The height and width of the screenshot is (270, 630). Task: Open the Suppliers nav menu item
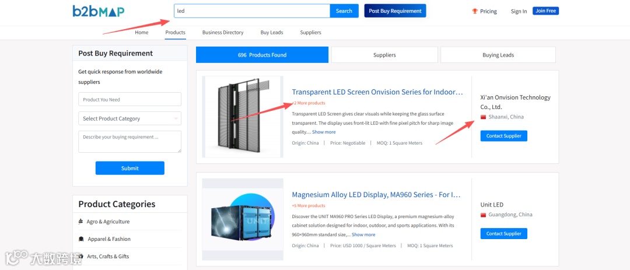tap(310, 33)
